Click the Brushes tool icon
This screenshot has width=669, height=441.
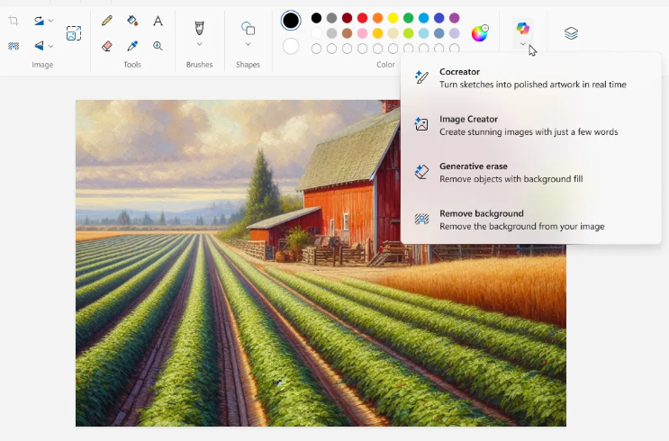199,28
